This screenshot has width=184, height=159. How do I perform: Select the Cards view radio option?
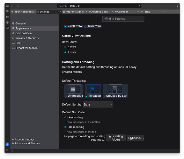pyautogui.click(x=66, y=27)
